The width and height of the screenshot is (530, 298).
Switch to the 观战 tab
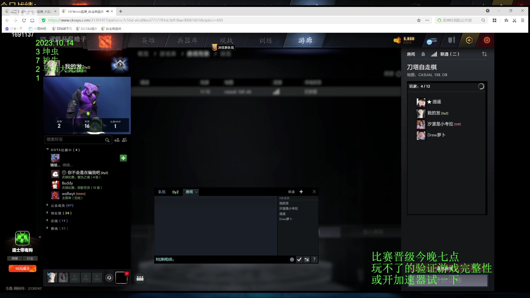click(x=226, y=41)
